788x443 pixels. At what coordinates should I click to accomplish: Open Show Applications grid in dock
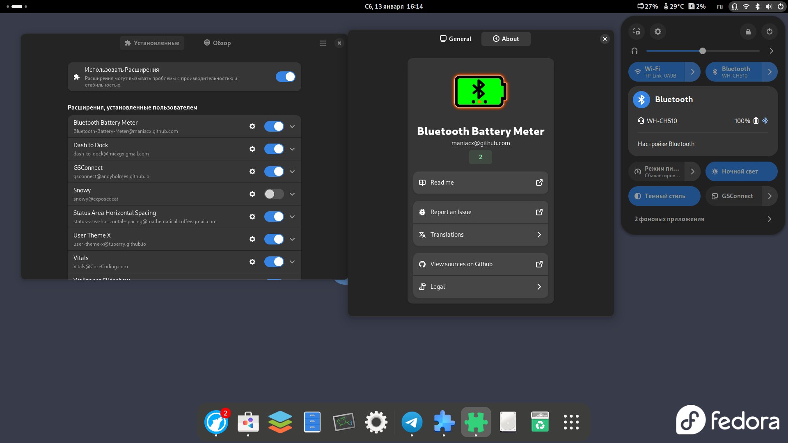coord(571,422)
